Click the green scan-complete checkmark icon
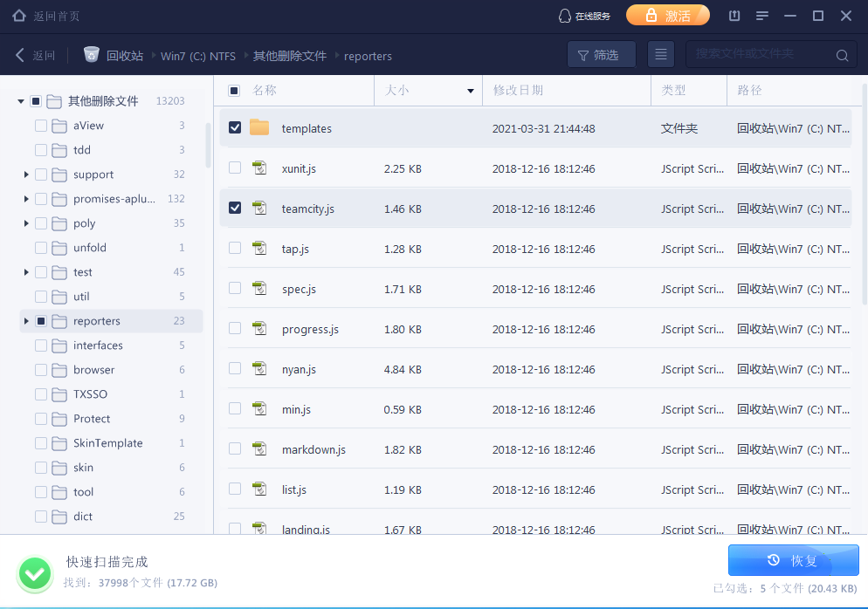The image size is (868, 609). tap(35, 573)
